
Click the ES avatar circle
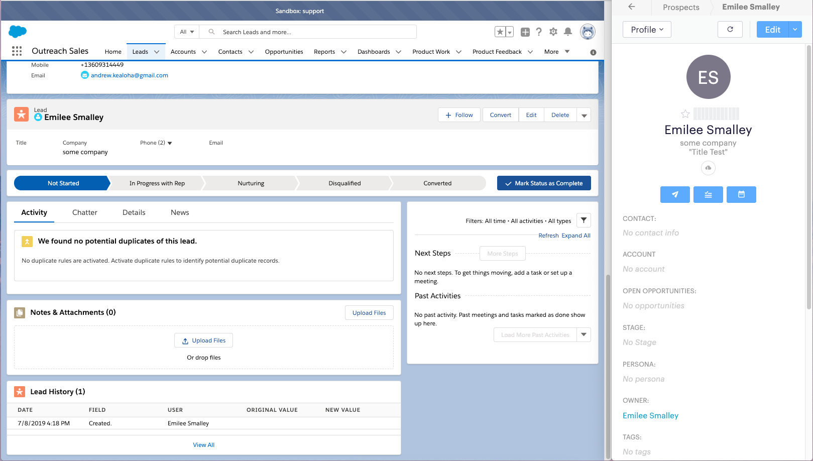click(x=708, y=77)
